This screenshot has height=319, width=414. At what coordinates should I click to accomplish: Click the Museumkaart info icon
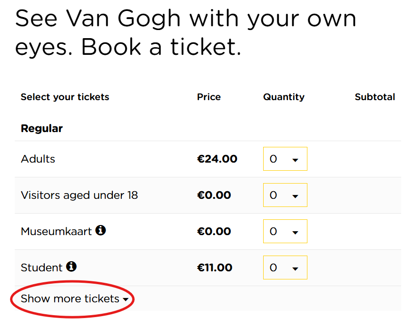tap(100, 230)
